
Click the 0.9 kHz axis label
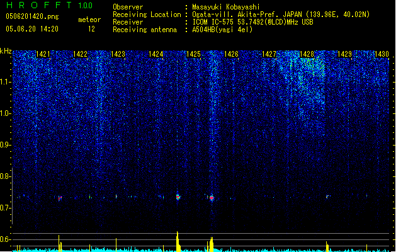point(5,145)
